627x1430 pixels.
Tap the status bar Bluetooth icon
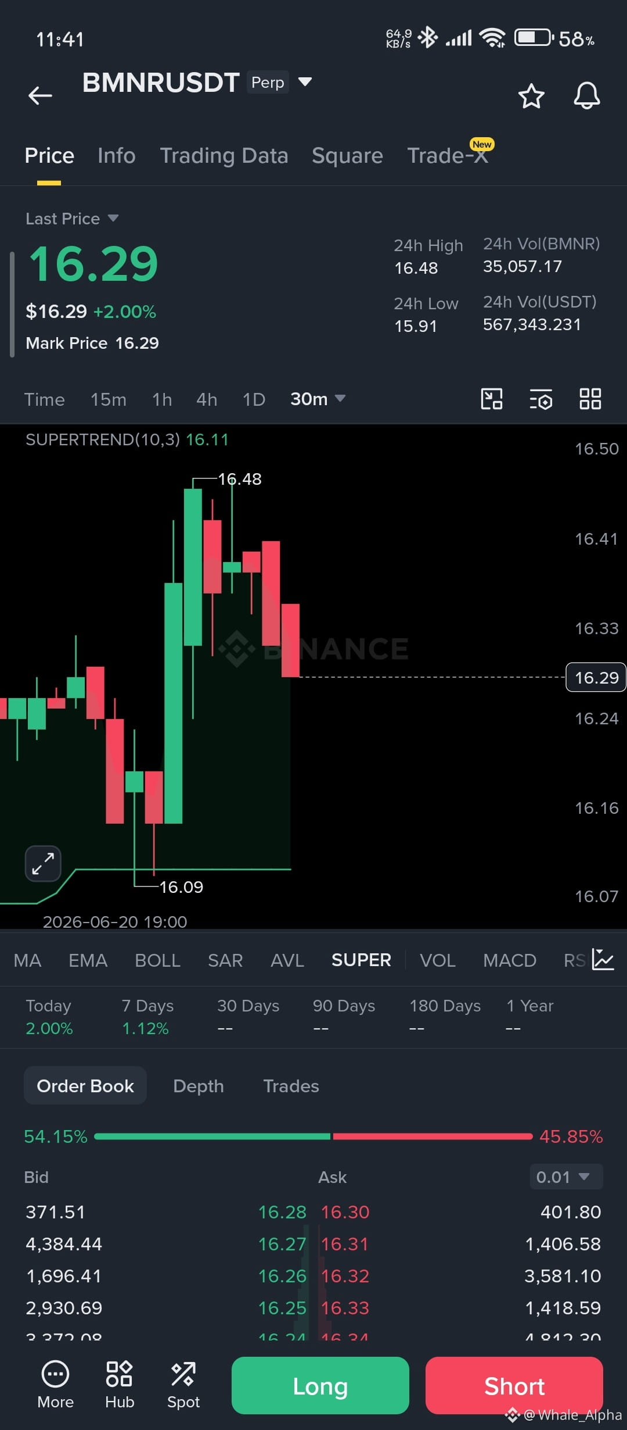pos(428,38)
